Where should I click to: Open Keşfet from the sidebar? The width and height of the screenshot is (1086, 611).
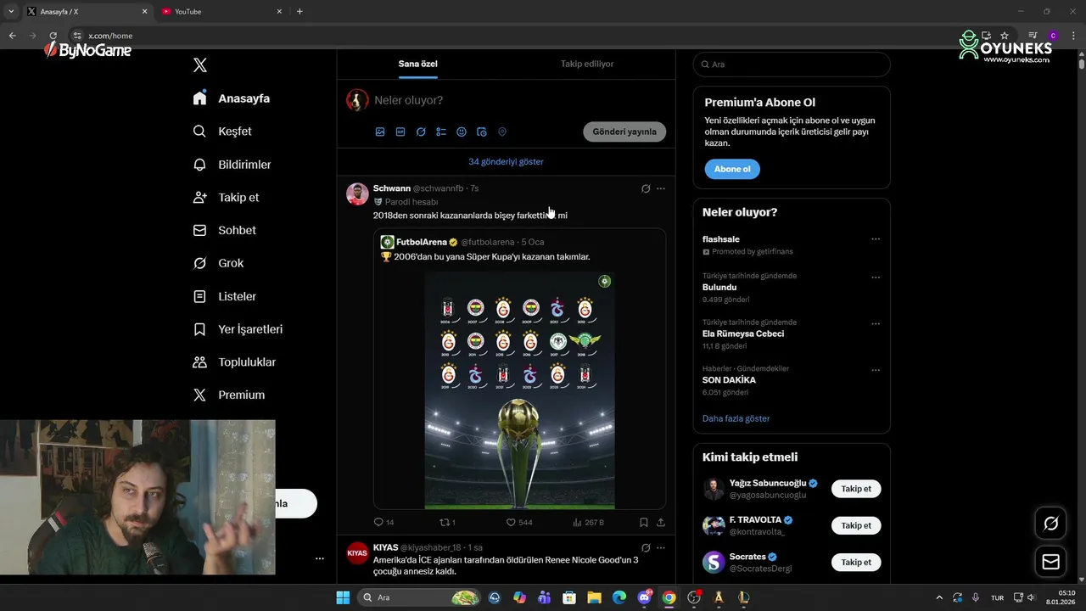pos(222,132)
